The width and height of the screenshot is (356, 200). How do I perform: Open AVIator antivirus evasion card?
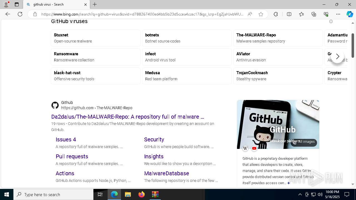click(278, 57)
